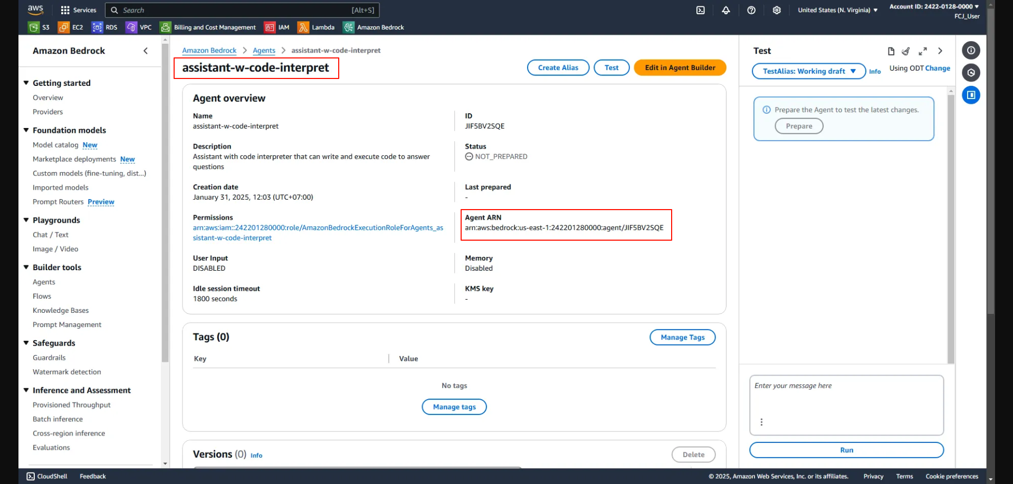Click the Create Alias button
1013x484 pixels.
coord(558,67)
